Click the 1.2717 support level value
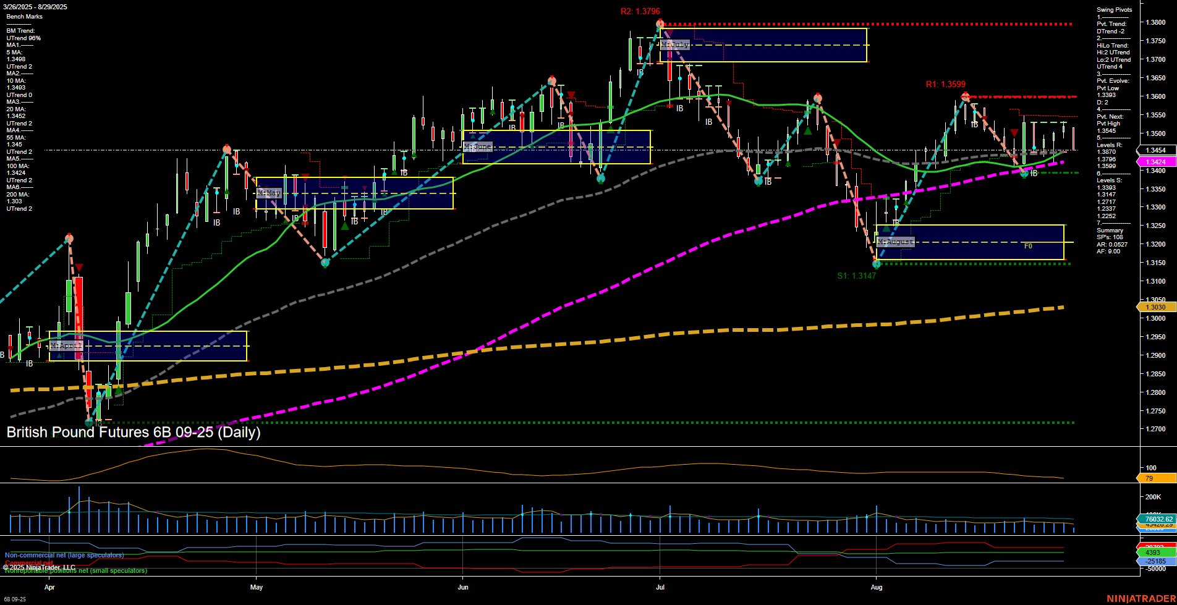Image resolution: width=1177 pixels, height=605 pixels. (x=1107, y=202)
